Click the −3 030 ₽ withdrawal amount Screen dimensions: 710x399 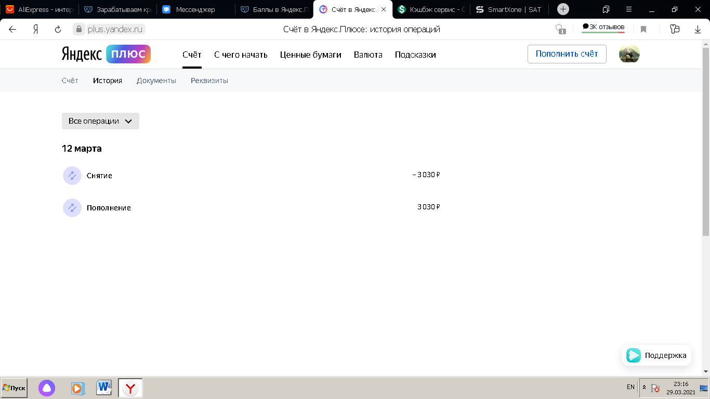(426, 175)
